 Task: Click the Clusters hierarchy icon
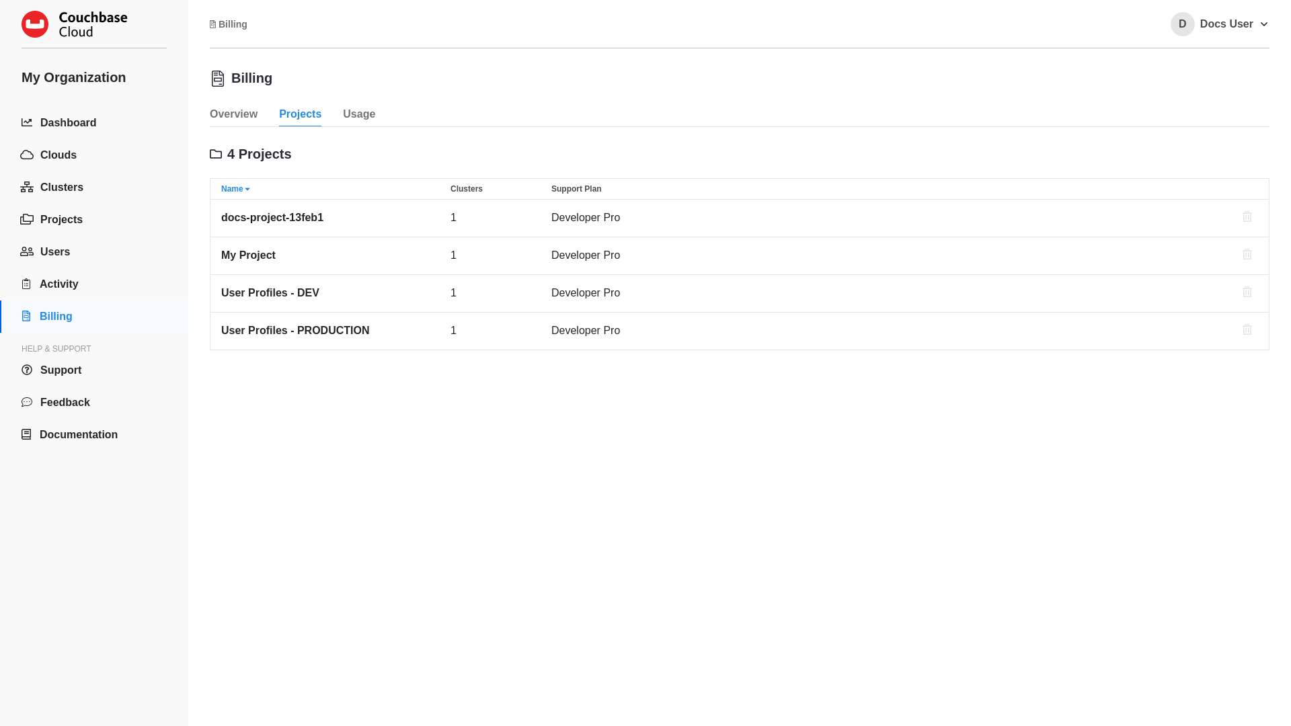[x=27, y=187]
